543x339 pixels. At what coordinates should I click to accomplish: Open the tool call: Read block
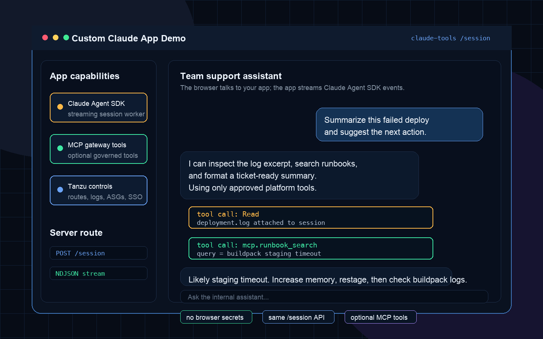pos(311,218)
